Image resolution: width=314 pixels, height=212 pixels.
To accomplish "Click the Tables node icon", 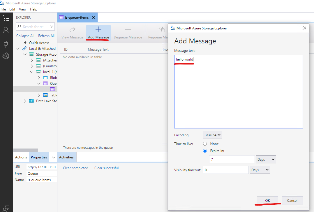I will tap(45, 95).
